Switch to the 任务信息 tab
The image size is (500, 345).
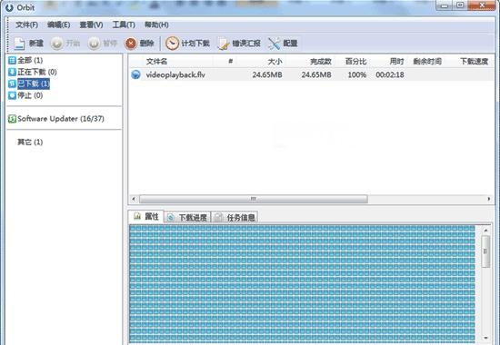click(x=235, y=217)
